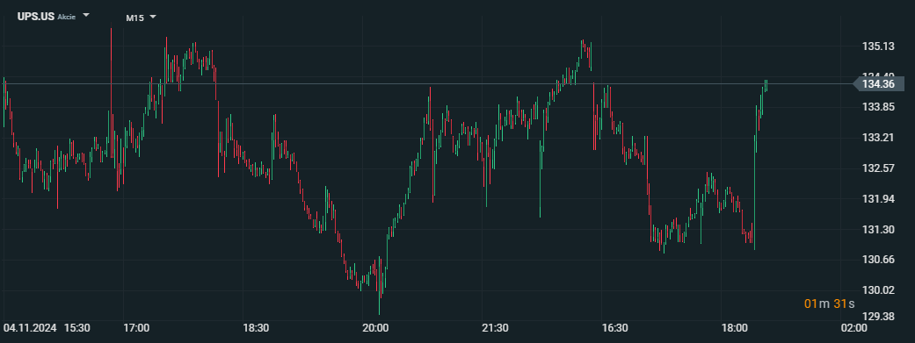Select the 133.21 price level label
This screenshot has height=343, width=915.
point(878,138)
